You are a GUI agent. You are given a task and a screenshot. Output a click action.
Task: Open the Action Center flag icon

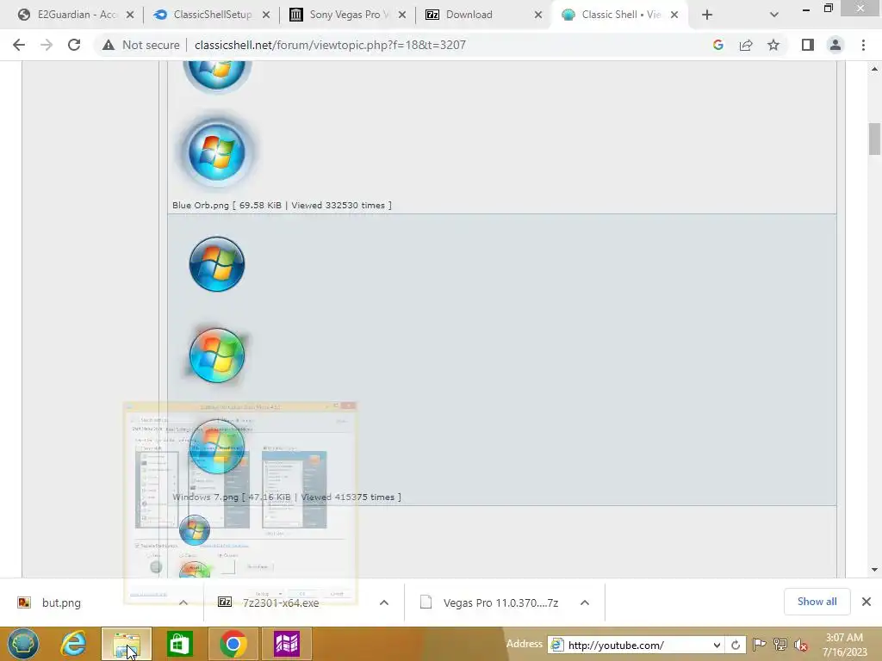point(760,645)
